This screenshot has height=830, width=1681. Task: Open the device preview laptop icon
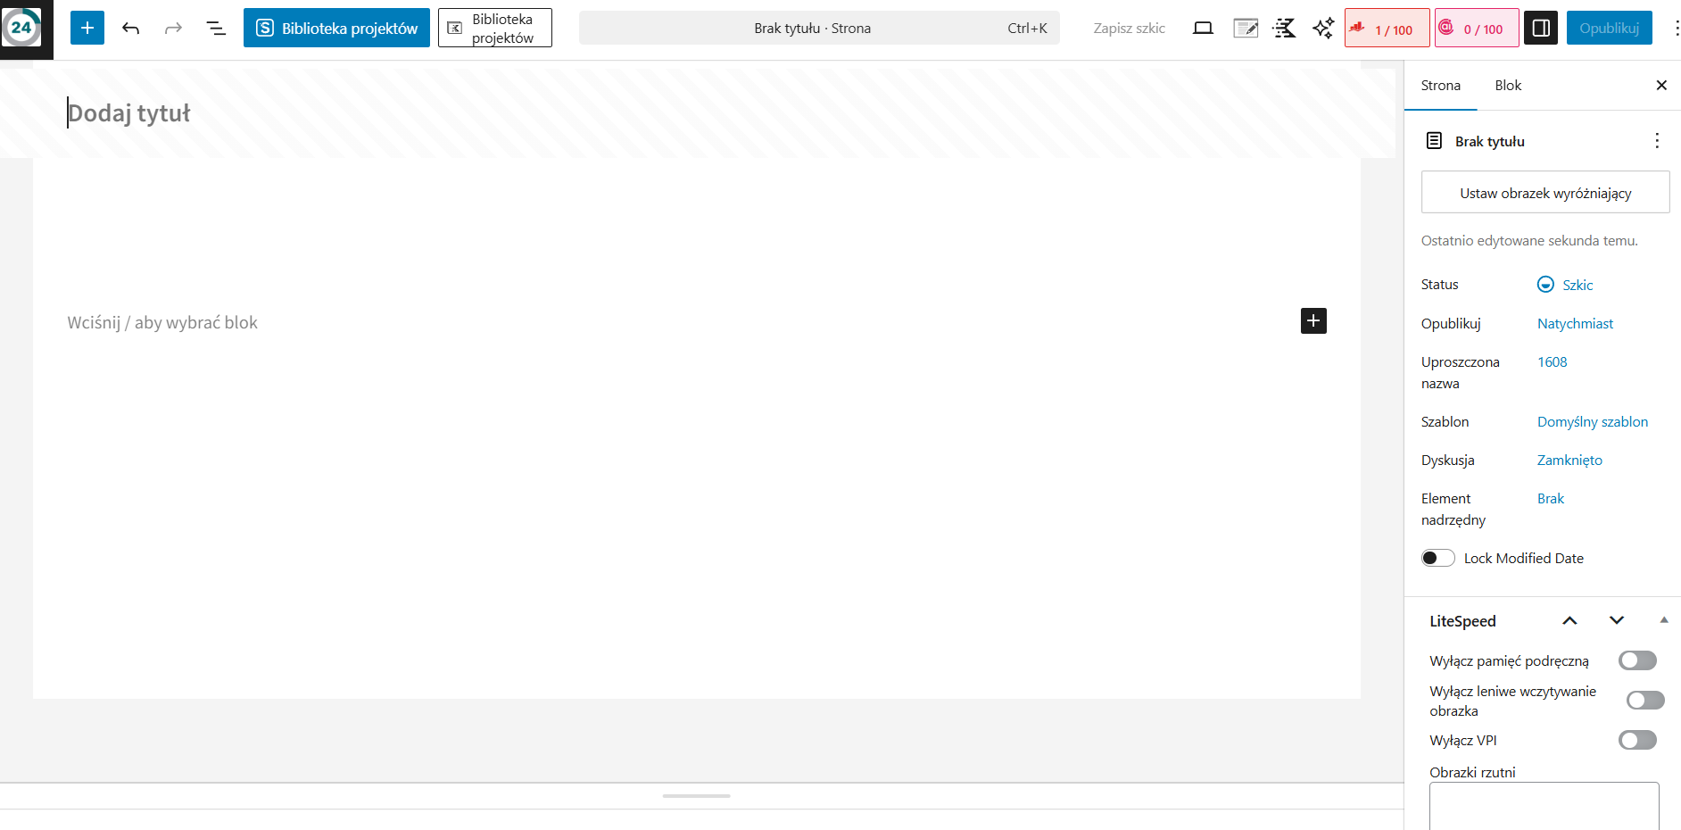pos(1203,28)
